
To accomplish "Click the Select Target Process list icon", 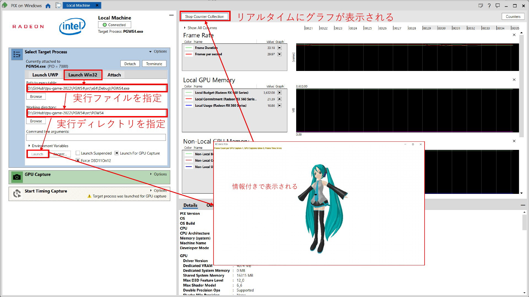I will point(17,54).
